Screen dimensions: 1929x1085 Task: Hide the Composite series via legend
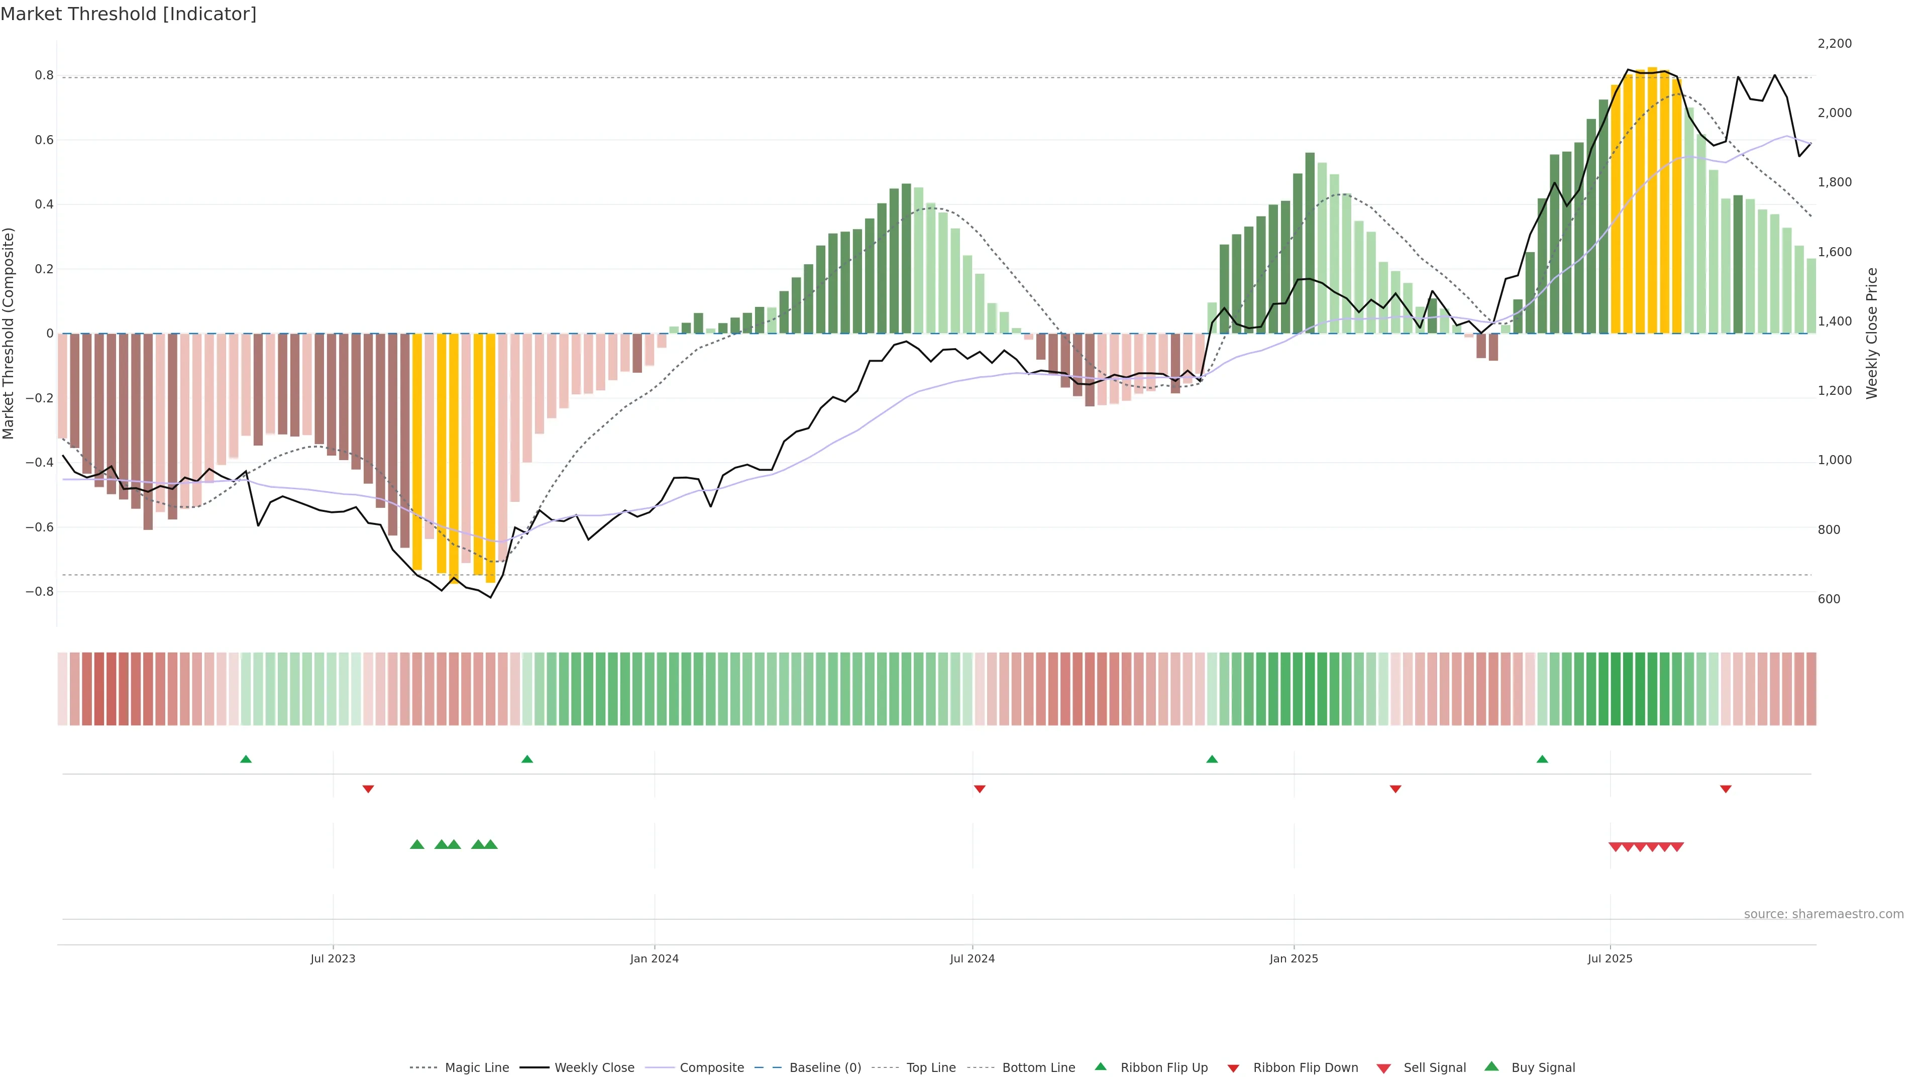point(711,1067)
